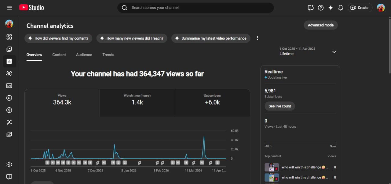This screenshot has height=184, width=391.
Task: Click the chart marker labelled 8
Action: click(47, 163)
